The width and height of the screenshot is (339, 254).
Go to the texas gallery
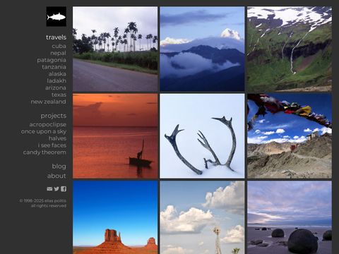click(59, 95)
